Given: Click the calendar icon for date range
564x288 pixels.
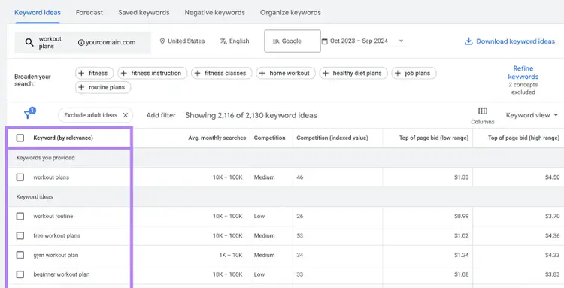Looking at the screenshot, I should tap(324, 41).
